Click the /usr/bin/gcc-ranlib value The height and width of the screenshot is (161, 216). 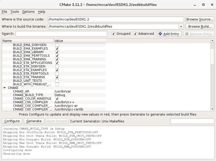pyautogui.click(x=69, y=109)
